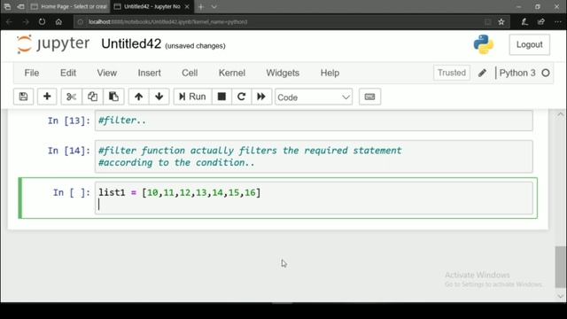Click the active cell with list1 code
This screenshot has height=319, width=567.
click(x=314, y=198)
